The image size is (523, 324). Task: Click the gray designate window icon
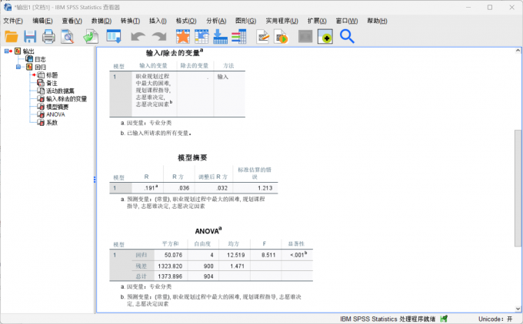tap(305, 37)
